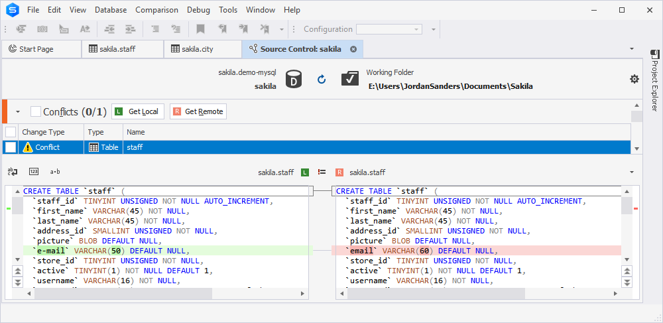Open bookmark toolbar overflow arrow
The image size is (663, 323).
point(282,29)
